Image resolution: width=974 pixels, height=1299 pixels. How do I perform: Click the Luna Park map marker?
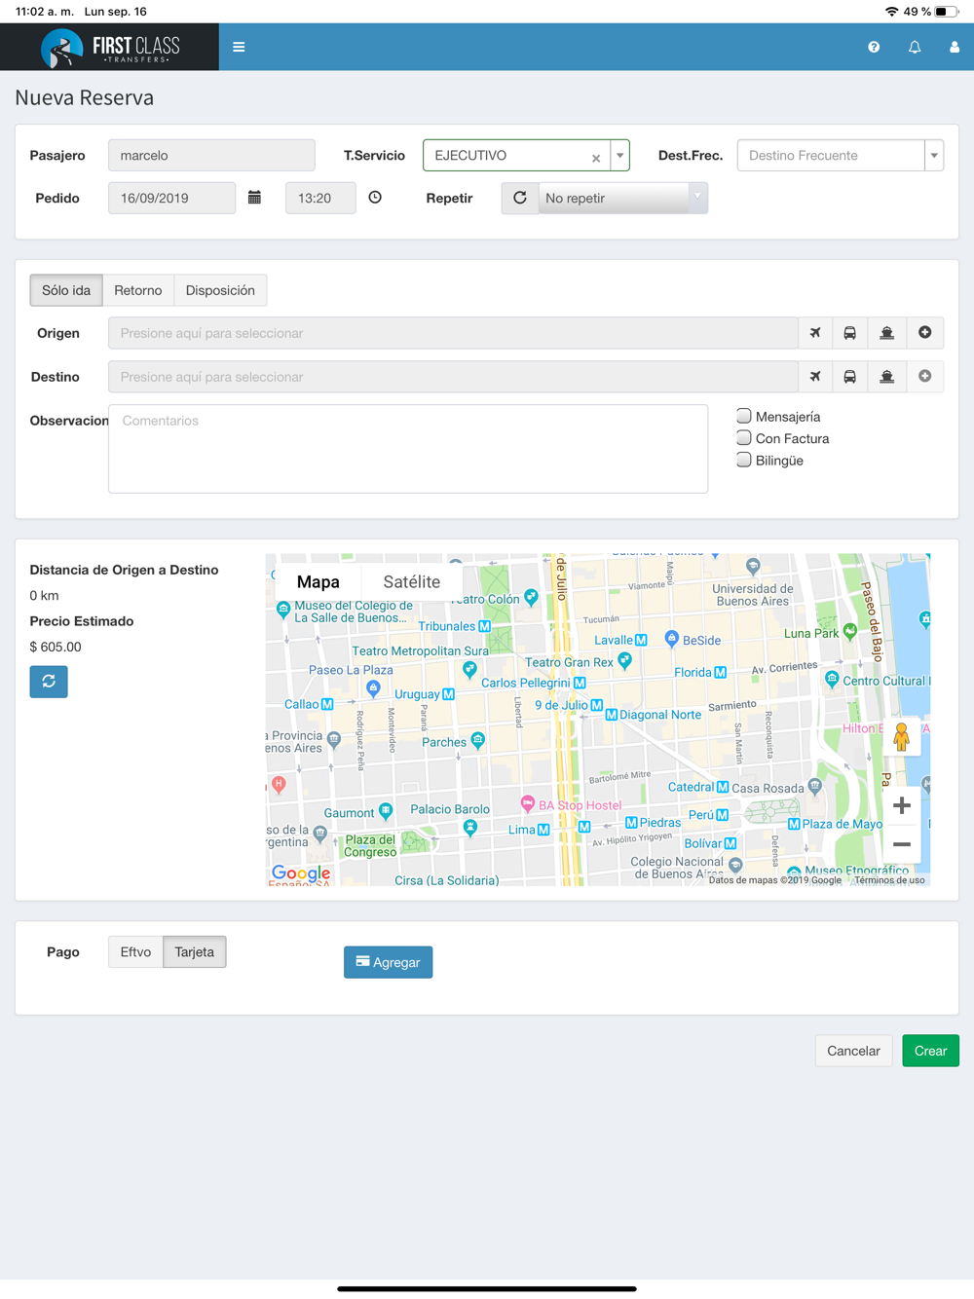(x=850, y=631)
